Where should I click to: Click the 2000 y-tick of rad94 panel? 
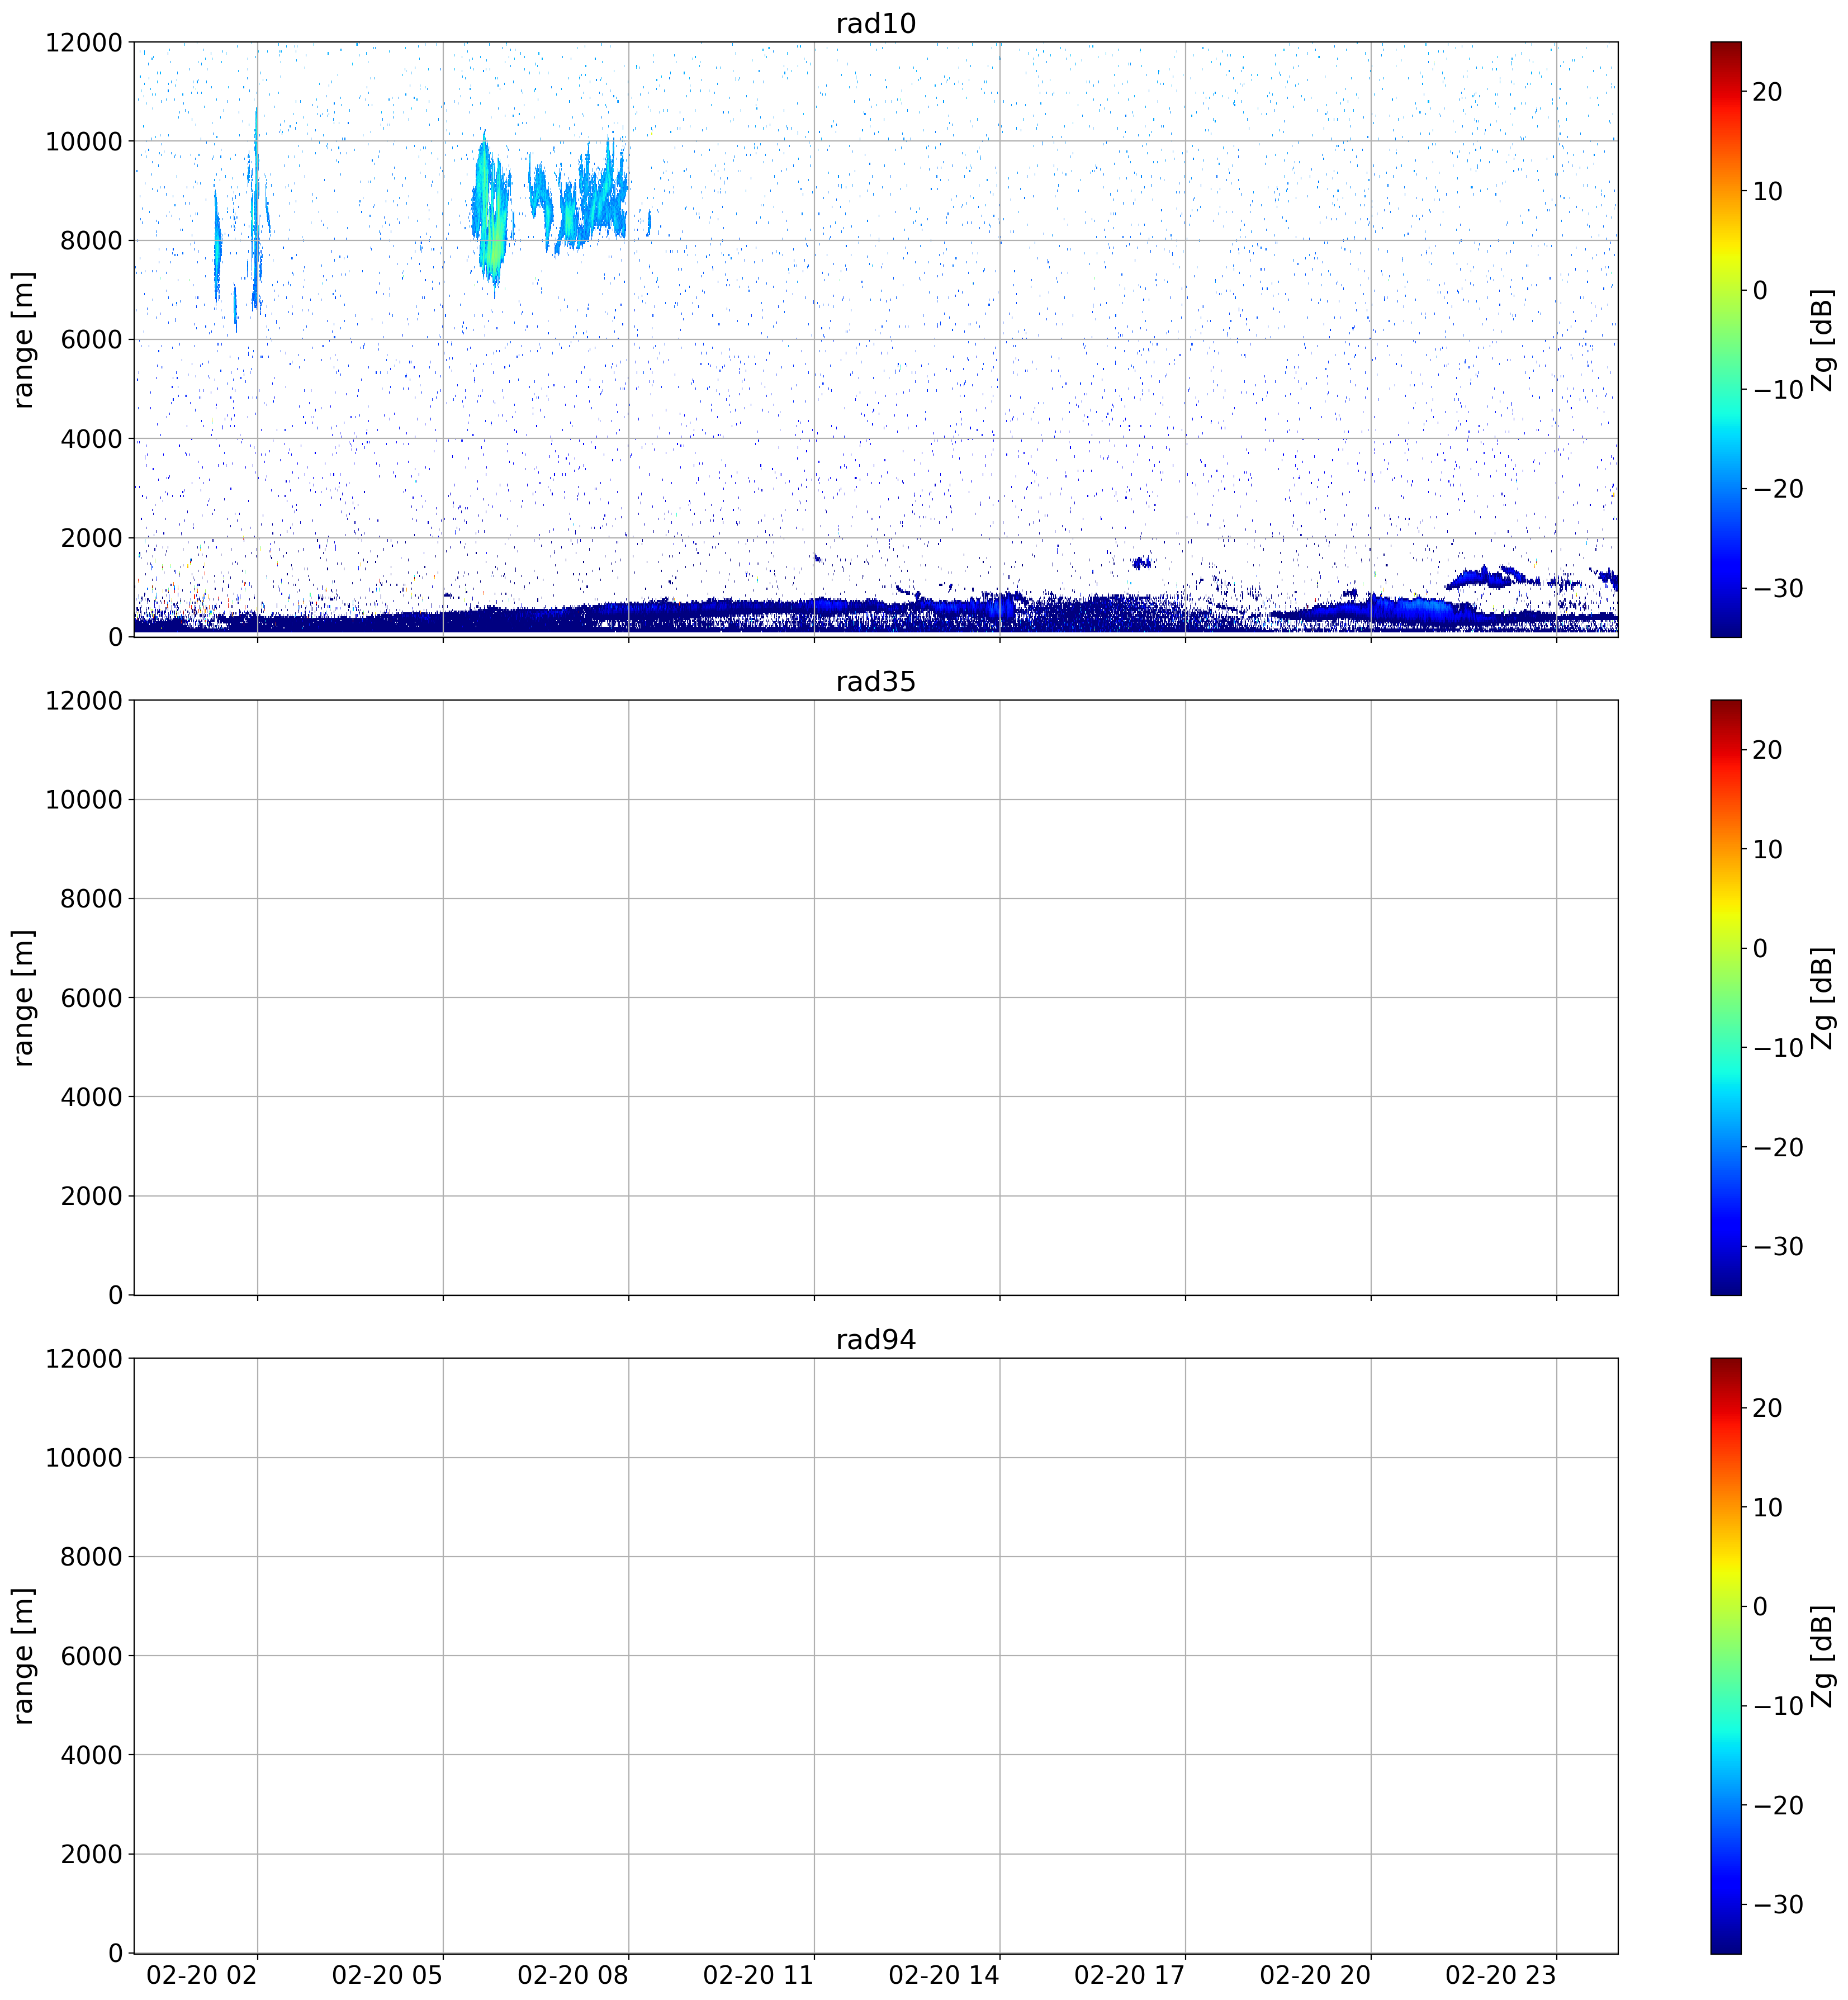click(91, 1854)
